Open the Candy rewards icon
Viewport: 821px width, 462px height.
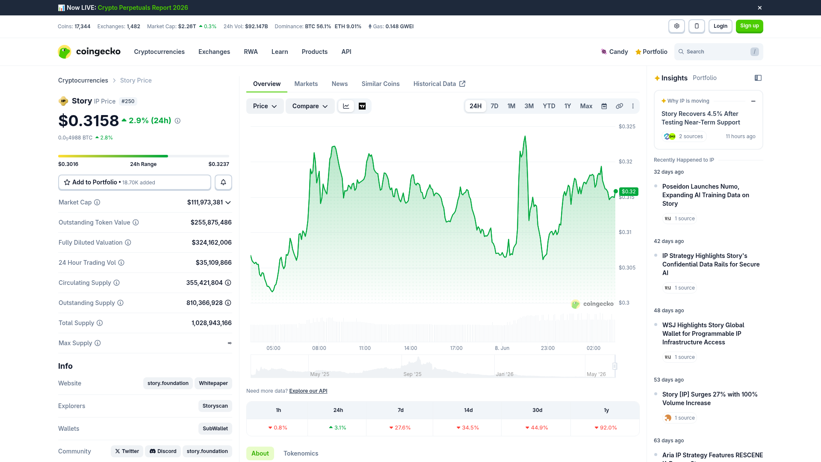tap(614, 52)
